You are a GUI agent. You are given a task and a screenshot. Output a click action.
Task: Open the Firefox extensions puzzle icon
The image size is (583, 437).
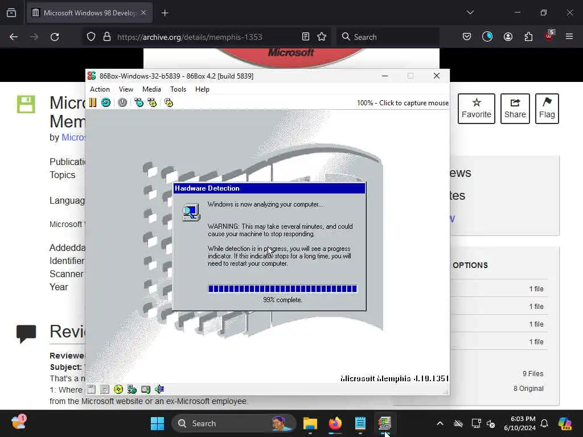[528, 37]
